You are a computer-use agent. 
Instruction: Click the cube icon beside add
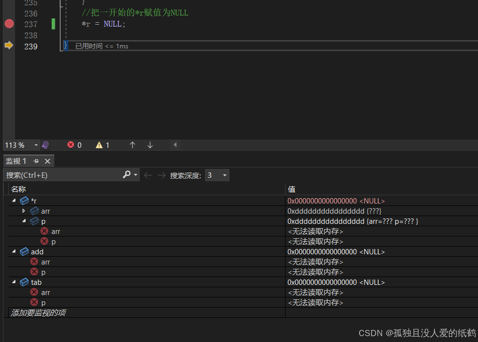24,251
